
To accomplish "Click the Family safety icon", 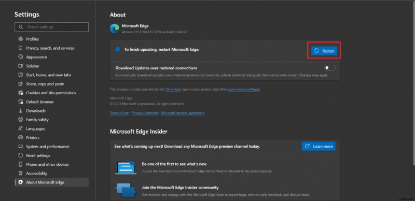I will 21,120.
